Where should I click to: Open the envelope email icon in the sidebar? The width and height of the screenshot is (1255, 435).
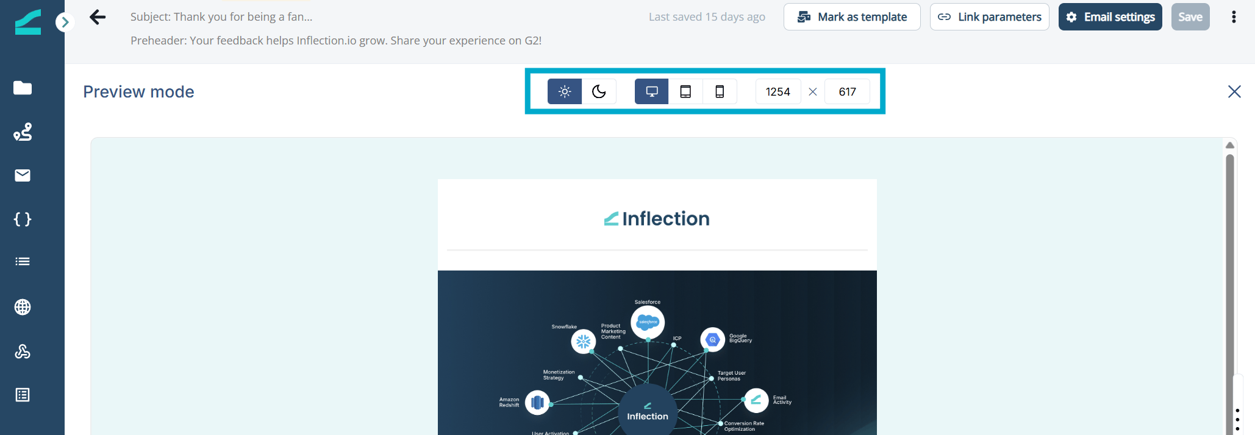23,175
